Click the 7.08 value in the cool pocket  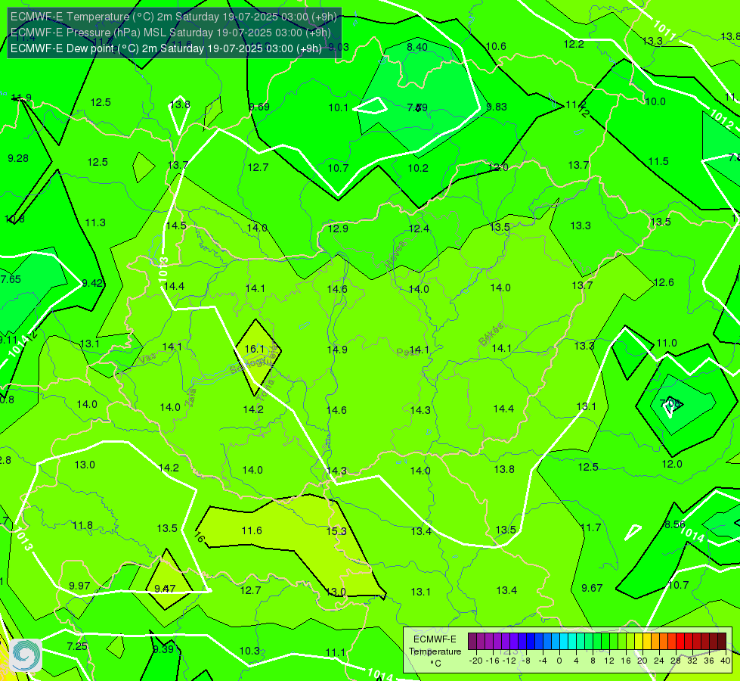[x=670, y=403]
